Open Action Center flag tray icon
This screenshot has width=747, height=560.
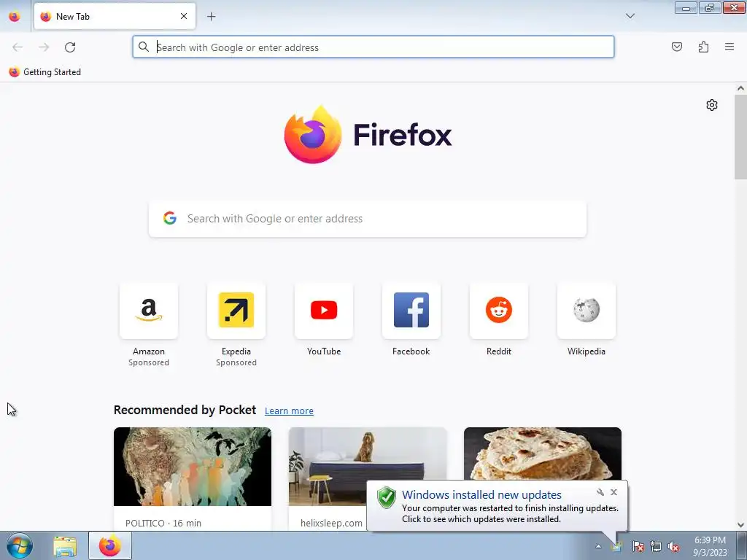pyautogui.click(x=638, y=546)
